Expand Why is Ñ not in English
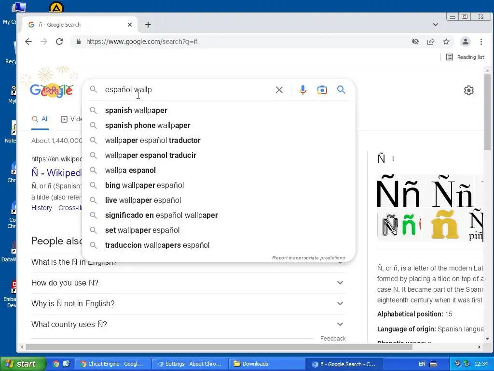This screenshot has height=371, width=494. click(x=188, y=304)
